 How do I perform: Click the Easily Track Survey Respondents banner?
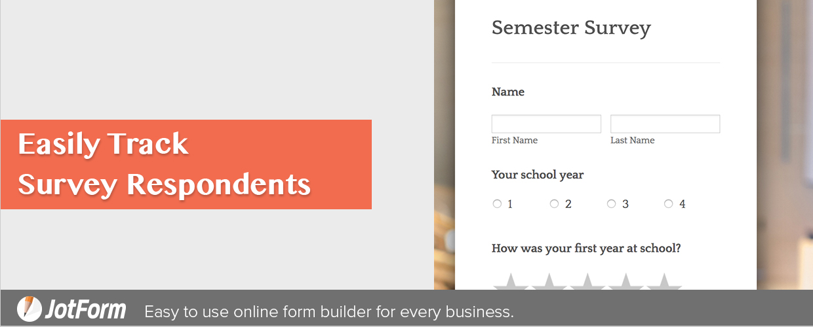186,164
